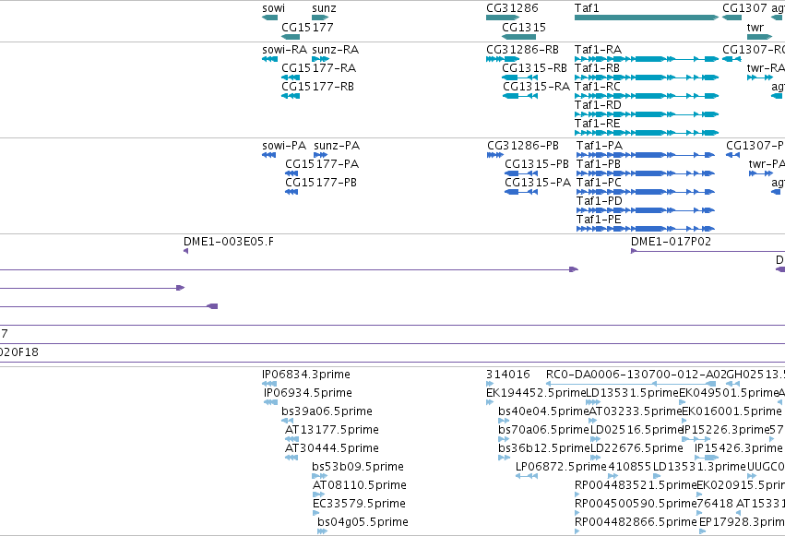
Task: Select transcript sowi-RA
Action: [x=270, y=59]
